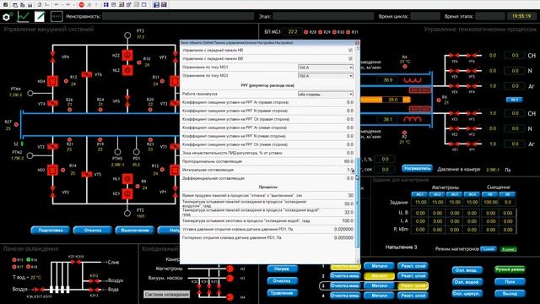Toggle the blue ВКЛ button near R6
The width and height of the screenshot is (540, 304).
pyautogui.click(x=514, y=100)
